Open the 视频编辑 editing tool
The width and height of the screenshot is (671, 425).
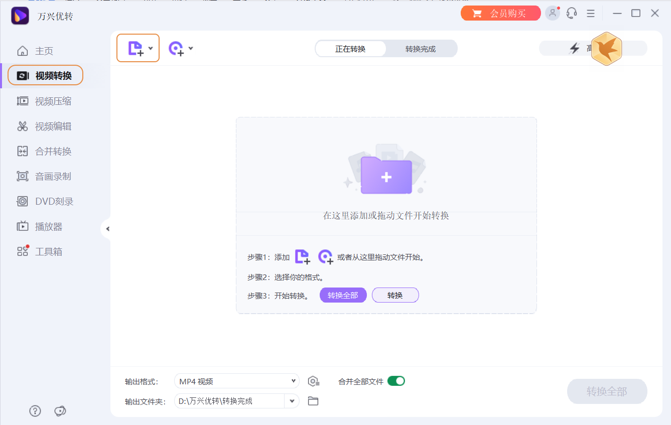tap(45, 126)
